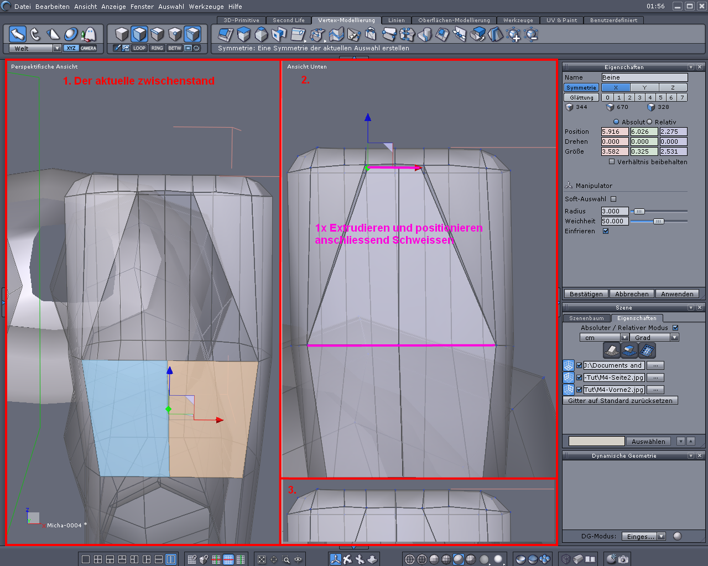Toggle the Soft-Auswahl checkbox
The width and height of the screenshot is (708, 566).
pos(613,199)
